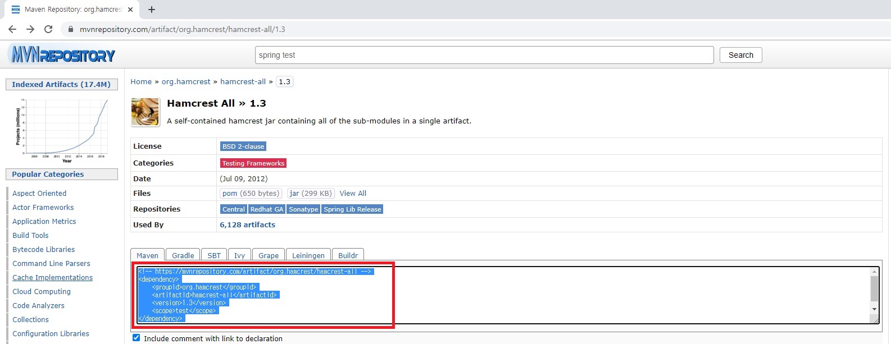Open a new browser tab with plus icon
The image size is (891, 344).
(152, 10)
